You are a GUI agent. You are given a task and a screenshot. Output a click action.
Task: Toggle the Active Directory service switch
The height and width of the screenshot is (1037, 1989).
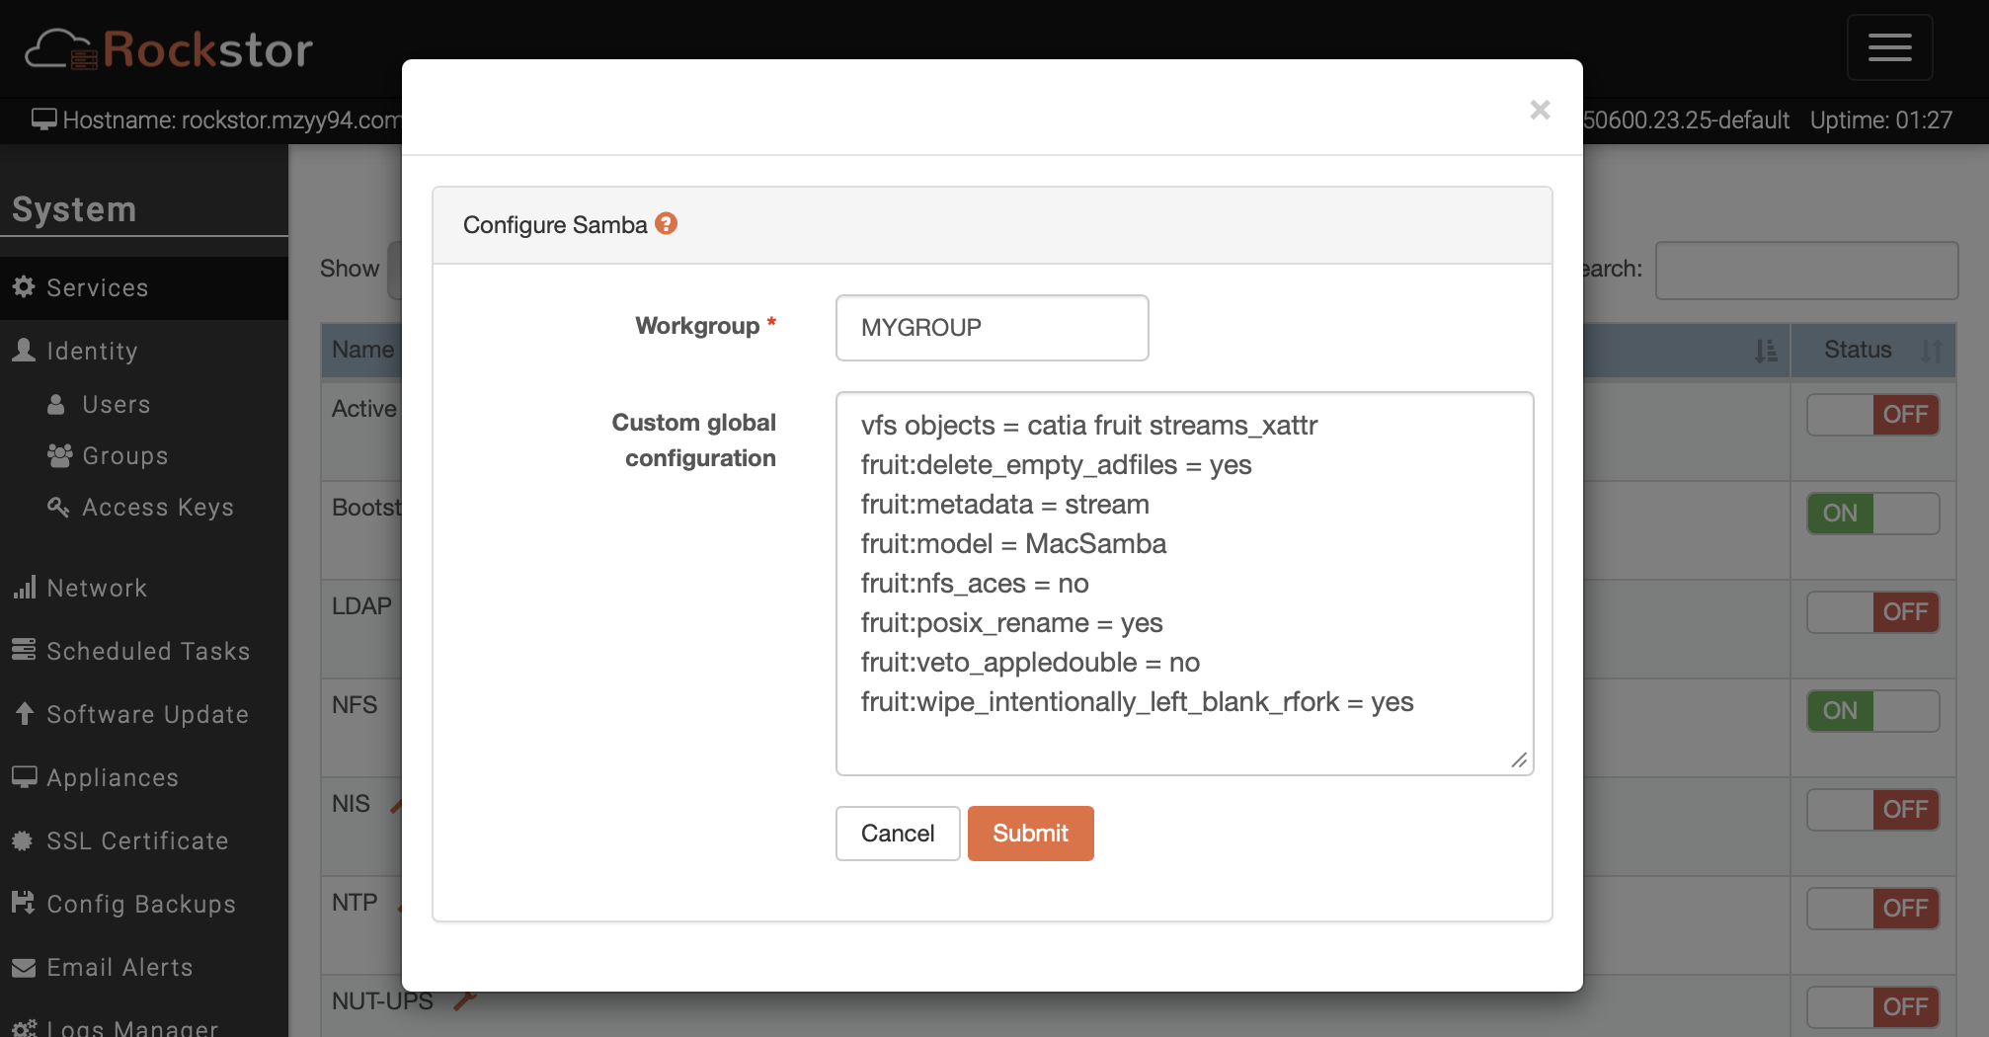(x=1872, y=415)
